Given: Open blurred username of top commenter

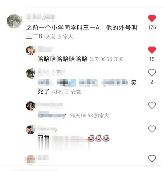Looking at the screenshot, I should [x=39, y=17].
